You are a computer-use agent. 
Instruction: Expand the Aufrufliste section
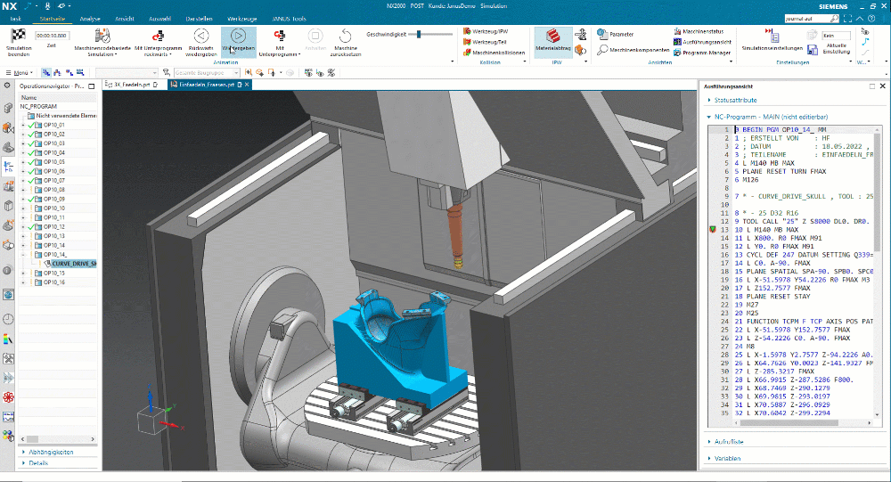[x=729, y=442]
